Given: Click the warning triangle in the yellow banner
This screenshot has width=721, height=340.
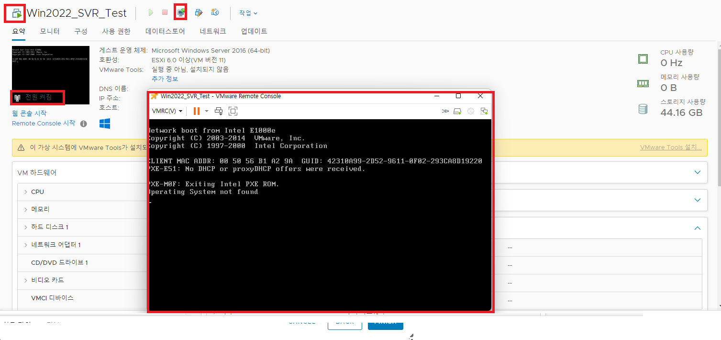Looking at the screenshot, I should [21, 148].
